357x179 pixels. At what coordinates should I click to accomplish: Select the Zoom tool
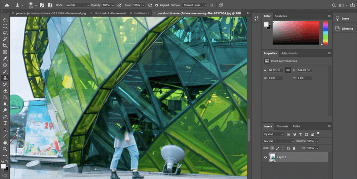5,149
